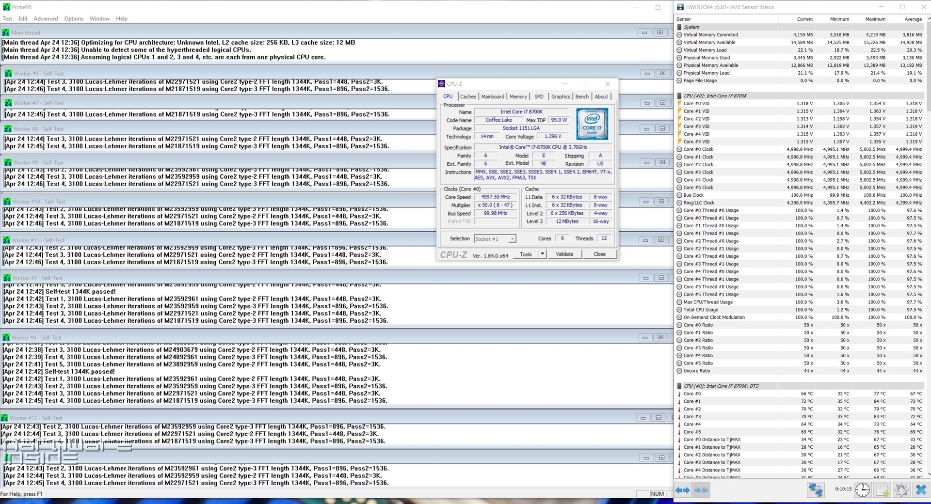Image resolution: width=931 pixels, height=504 pixels.
Task: Open the Tools dropdown arrow in CPU-Z
Action: click(x=542, y=254)
